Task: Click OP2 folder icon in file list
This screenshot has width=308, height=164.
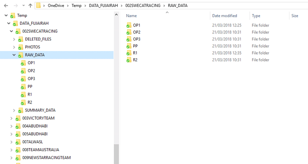Action: (x=129, y=32)
